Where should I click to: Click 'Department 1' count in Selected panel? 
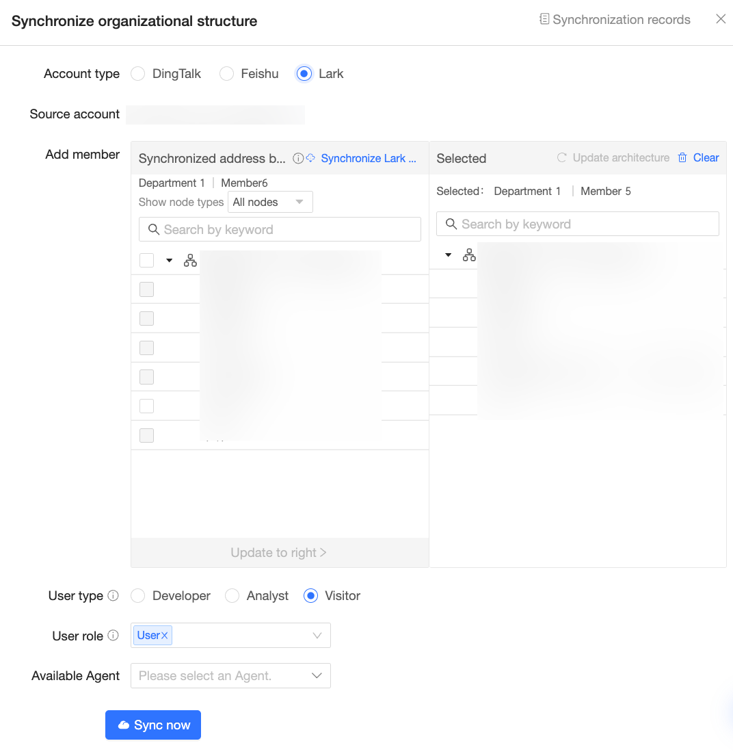[x=527, y=192]
